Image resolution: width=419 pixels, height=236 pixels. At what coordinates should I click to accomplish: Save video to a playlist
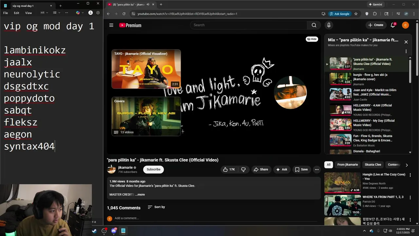301,169
